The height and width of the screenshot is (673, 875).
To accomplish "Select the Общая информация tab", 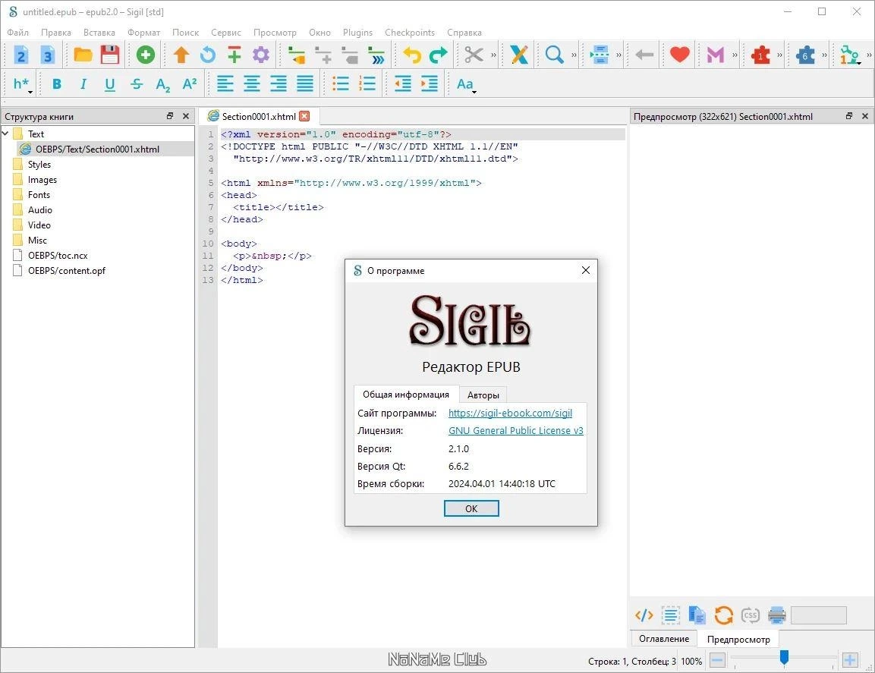I will (406, 395).
